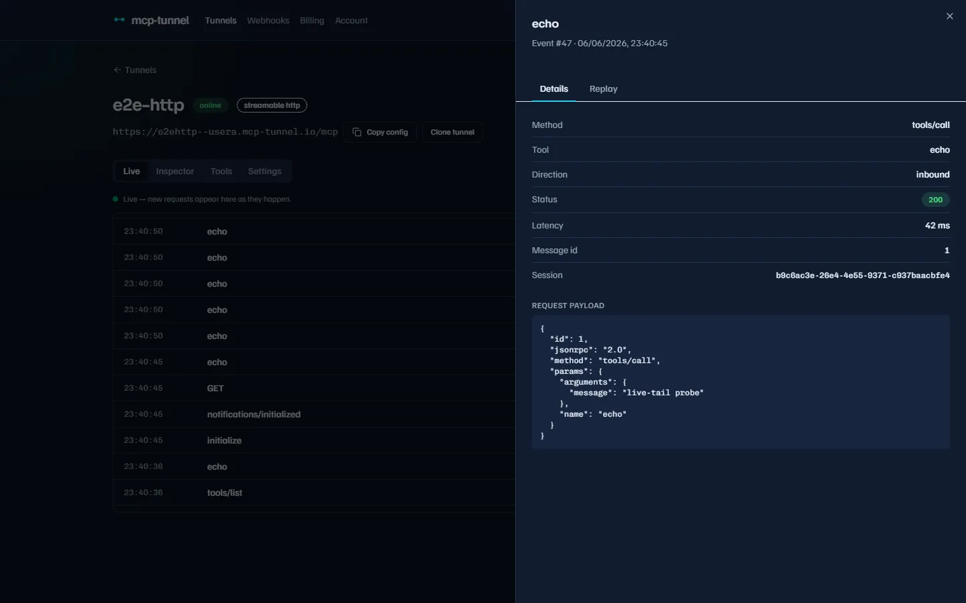Switch to the Replay tab
This screenshot has height=603, width=966.
tap(603, 89)
